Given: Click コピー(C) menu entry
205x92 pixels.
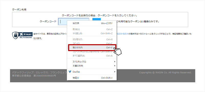Looking at the screenshot, I should pyautogui.click(x=92, y=43).
